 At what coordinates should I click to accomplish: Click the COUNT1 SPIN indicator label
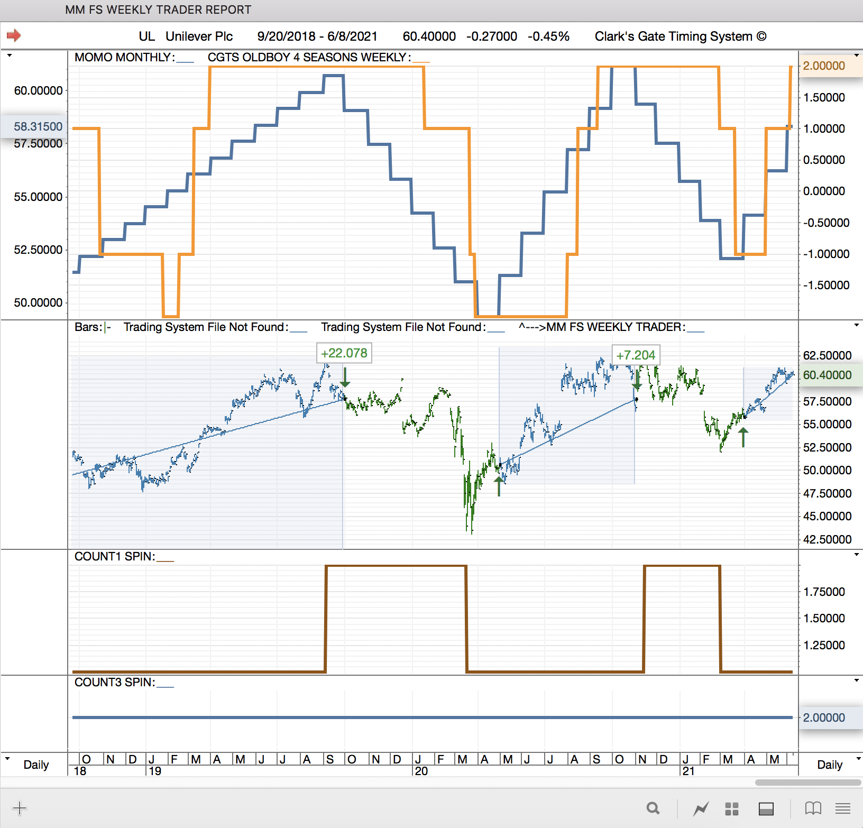(115, 556)
